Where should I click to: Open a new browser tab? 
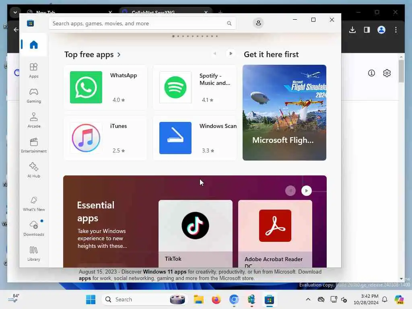(x=220, y=12)
